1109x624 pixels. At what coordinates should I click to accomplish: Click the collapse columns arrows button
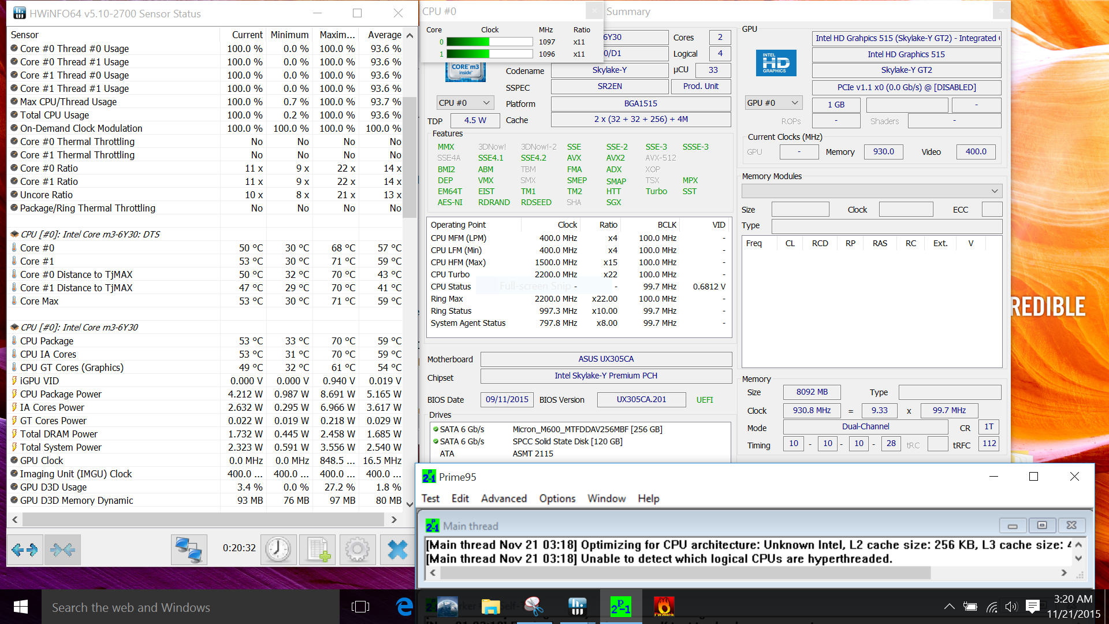[62, 549]
